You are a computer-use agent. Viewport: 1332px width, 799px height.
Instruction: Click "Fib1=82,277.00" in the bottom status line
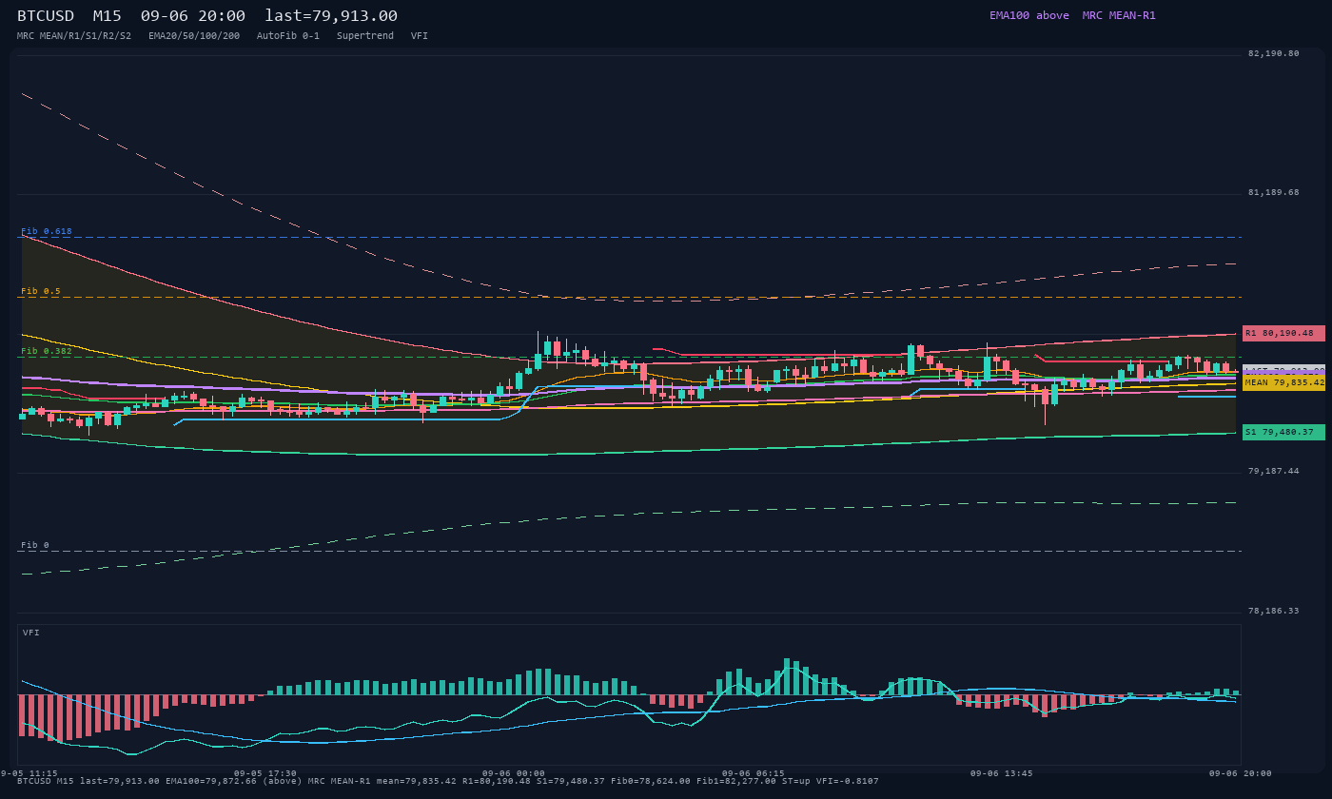pyautogui.click(x=736, y=781)
